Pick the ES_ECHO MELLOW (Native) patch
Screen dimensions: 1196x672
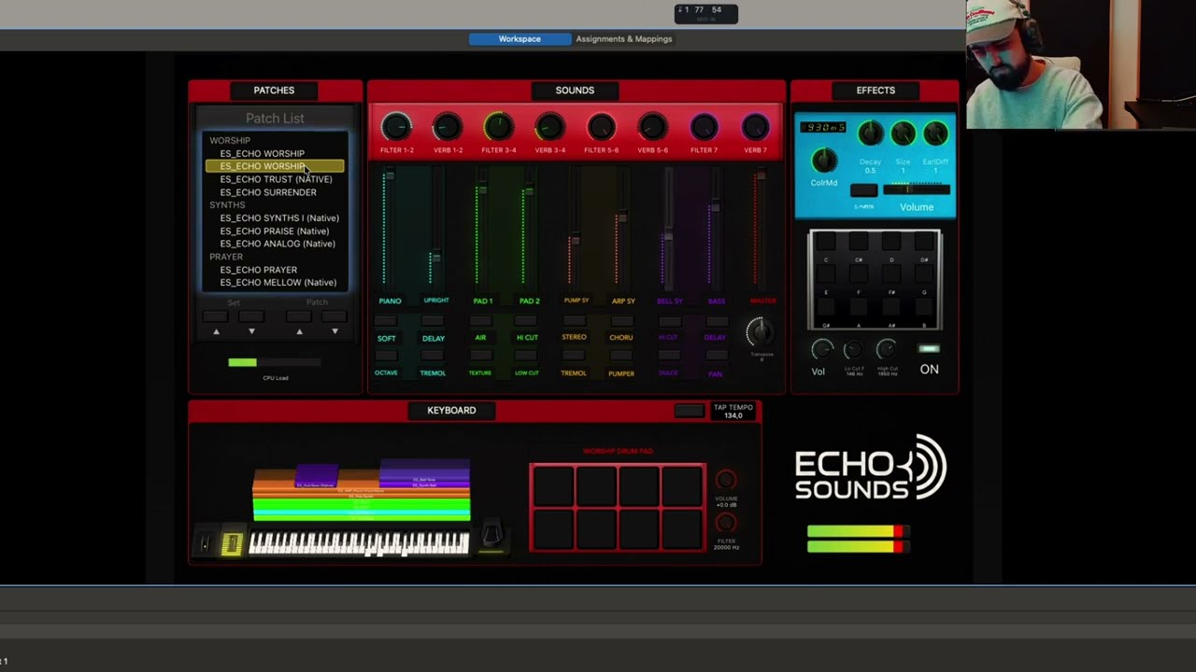click(278, 282)
